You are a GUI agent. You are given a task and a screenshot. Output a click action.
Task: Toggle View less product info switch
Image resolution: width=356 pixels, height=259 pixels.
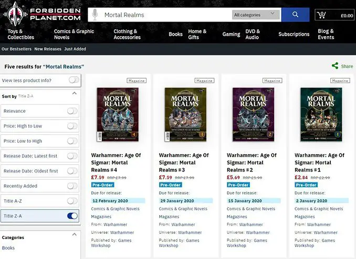[74, 80]
